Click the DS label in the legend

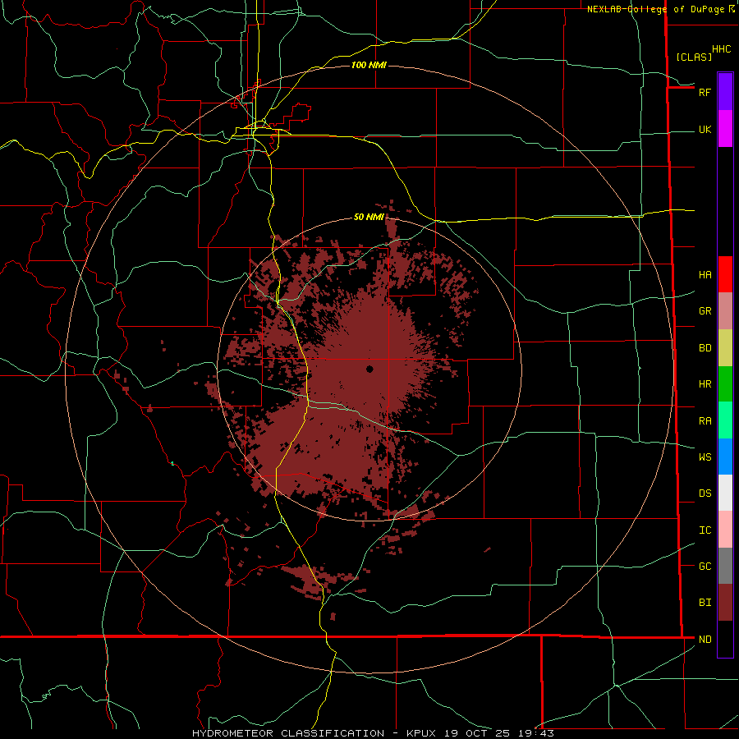(705, 493)
